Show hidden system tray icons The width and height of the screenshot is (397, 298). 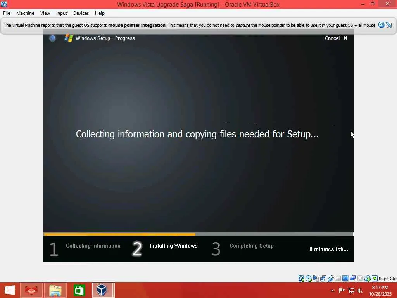[332, 291]
